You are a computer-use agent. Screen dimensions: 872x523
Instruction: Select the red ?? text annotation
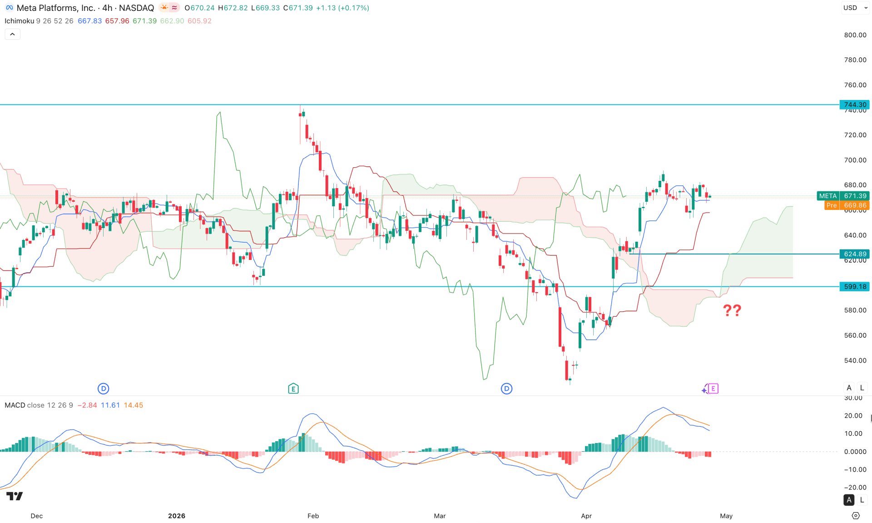[x=732, y=310]
